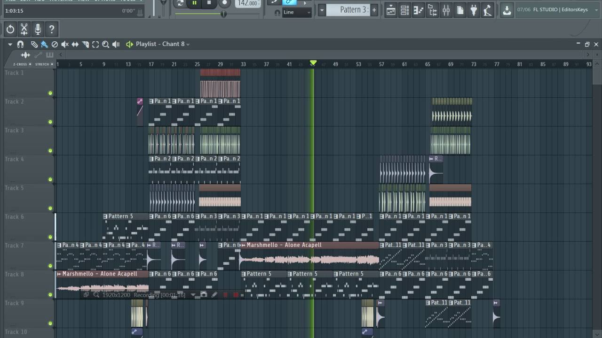The image size is (602, 338).
Task: Mute Track 1 with its green light
Action: click(x=50, y=93)
